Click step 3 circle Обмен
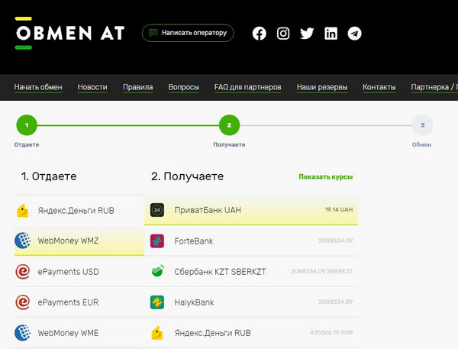 point(422,125)
